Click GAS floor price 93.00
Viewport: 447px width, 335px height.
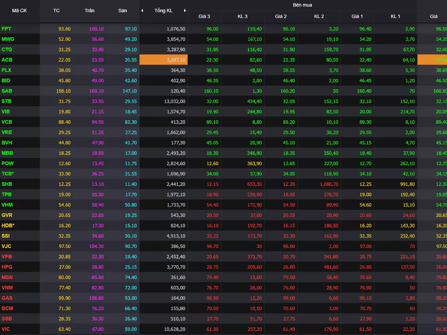pyautogui.click(x=131, y=298)
